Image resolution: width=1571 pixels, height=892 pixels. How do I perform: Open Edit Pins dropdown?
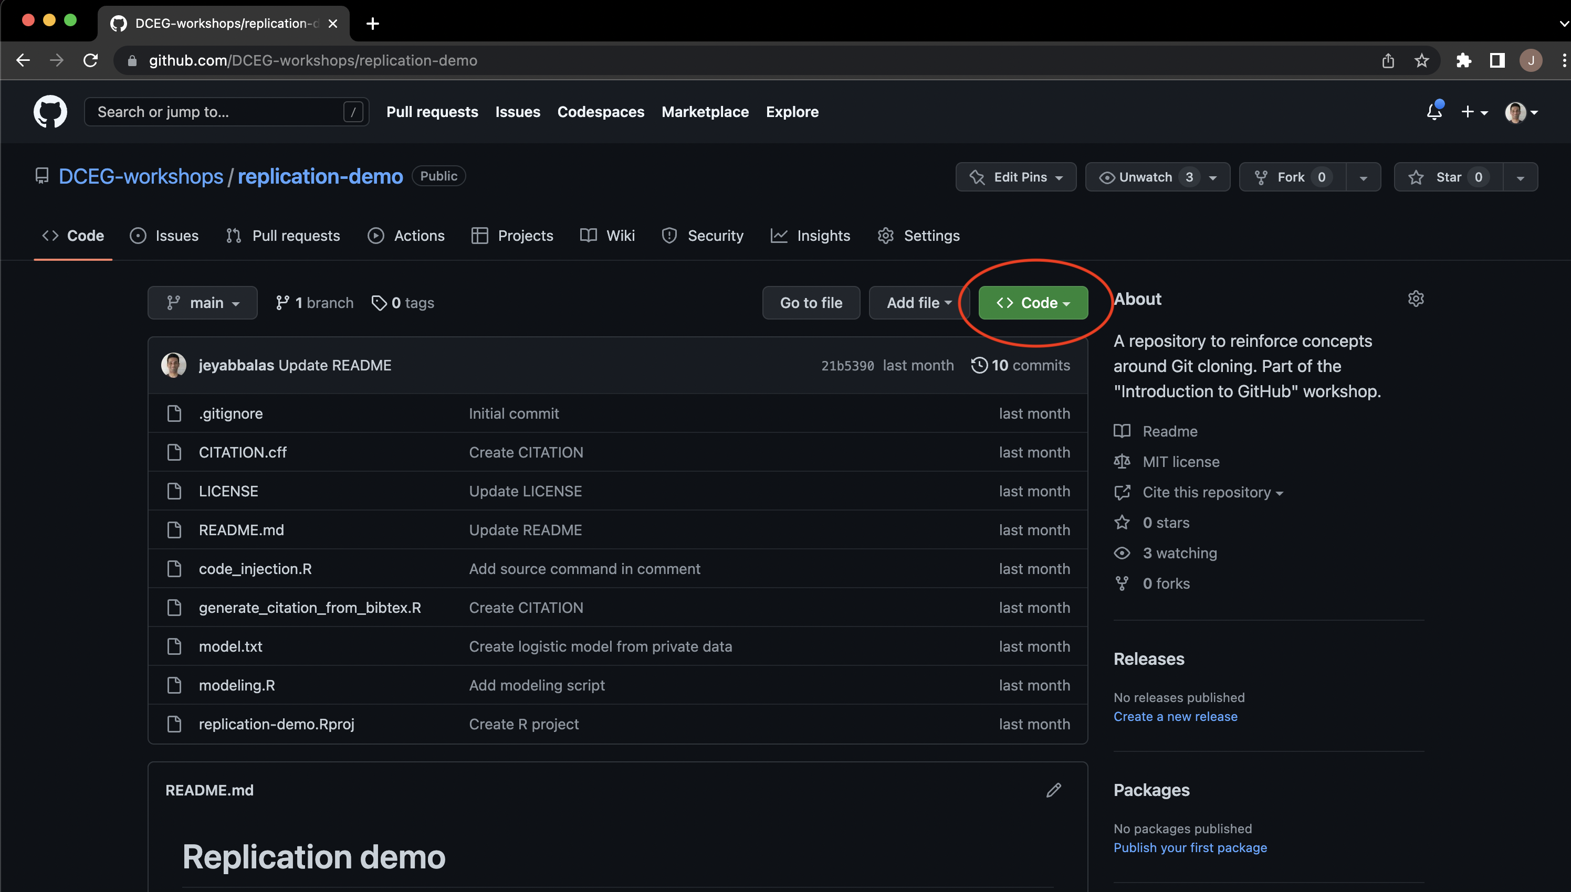point(1015,177)
